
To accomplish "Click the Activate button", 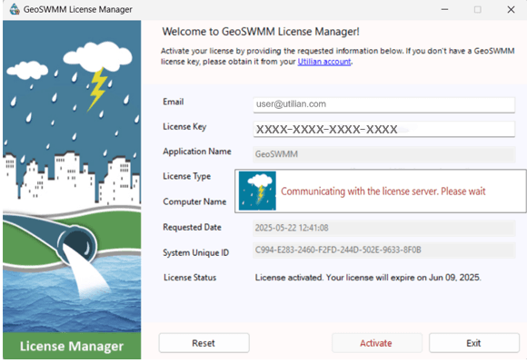I will pos(377,343).
